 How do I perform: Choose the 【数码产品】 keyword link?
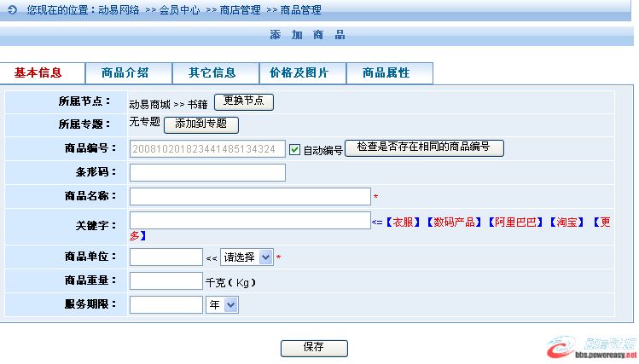pyautogui.click(x=455, y=222)
